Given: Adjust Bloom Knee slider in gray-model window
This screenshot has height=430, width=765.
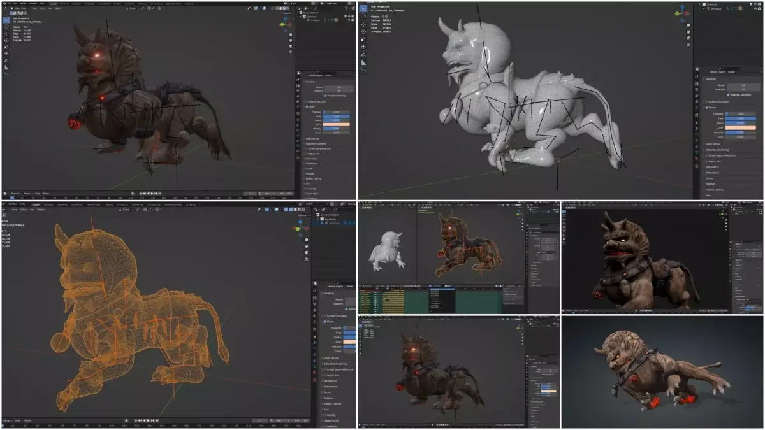Looking at the screenshot, I should click(741, 118).
